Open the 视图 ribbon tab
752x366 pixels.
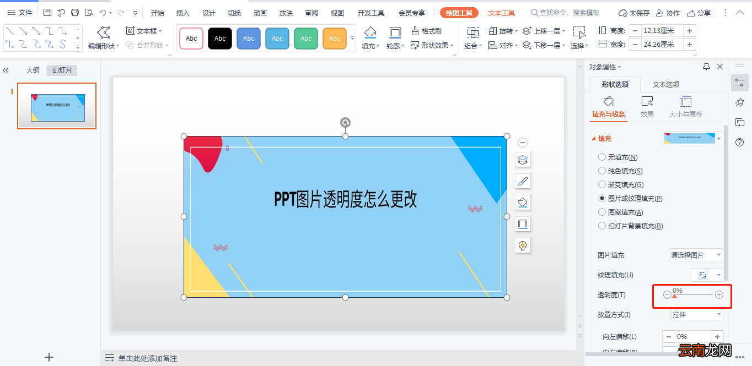pyautogui.click(x=337, y=13)
